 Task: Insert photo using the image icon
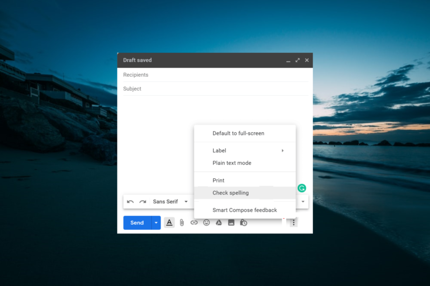pos(231,222)
